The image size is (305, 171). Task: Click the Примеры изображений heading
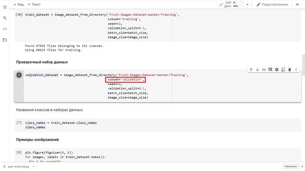click(x=37, y=140)
